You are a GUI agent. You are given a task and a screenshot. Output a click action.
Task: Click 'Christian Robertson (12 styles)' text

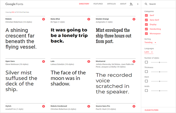click(19, 22)
